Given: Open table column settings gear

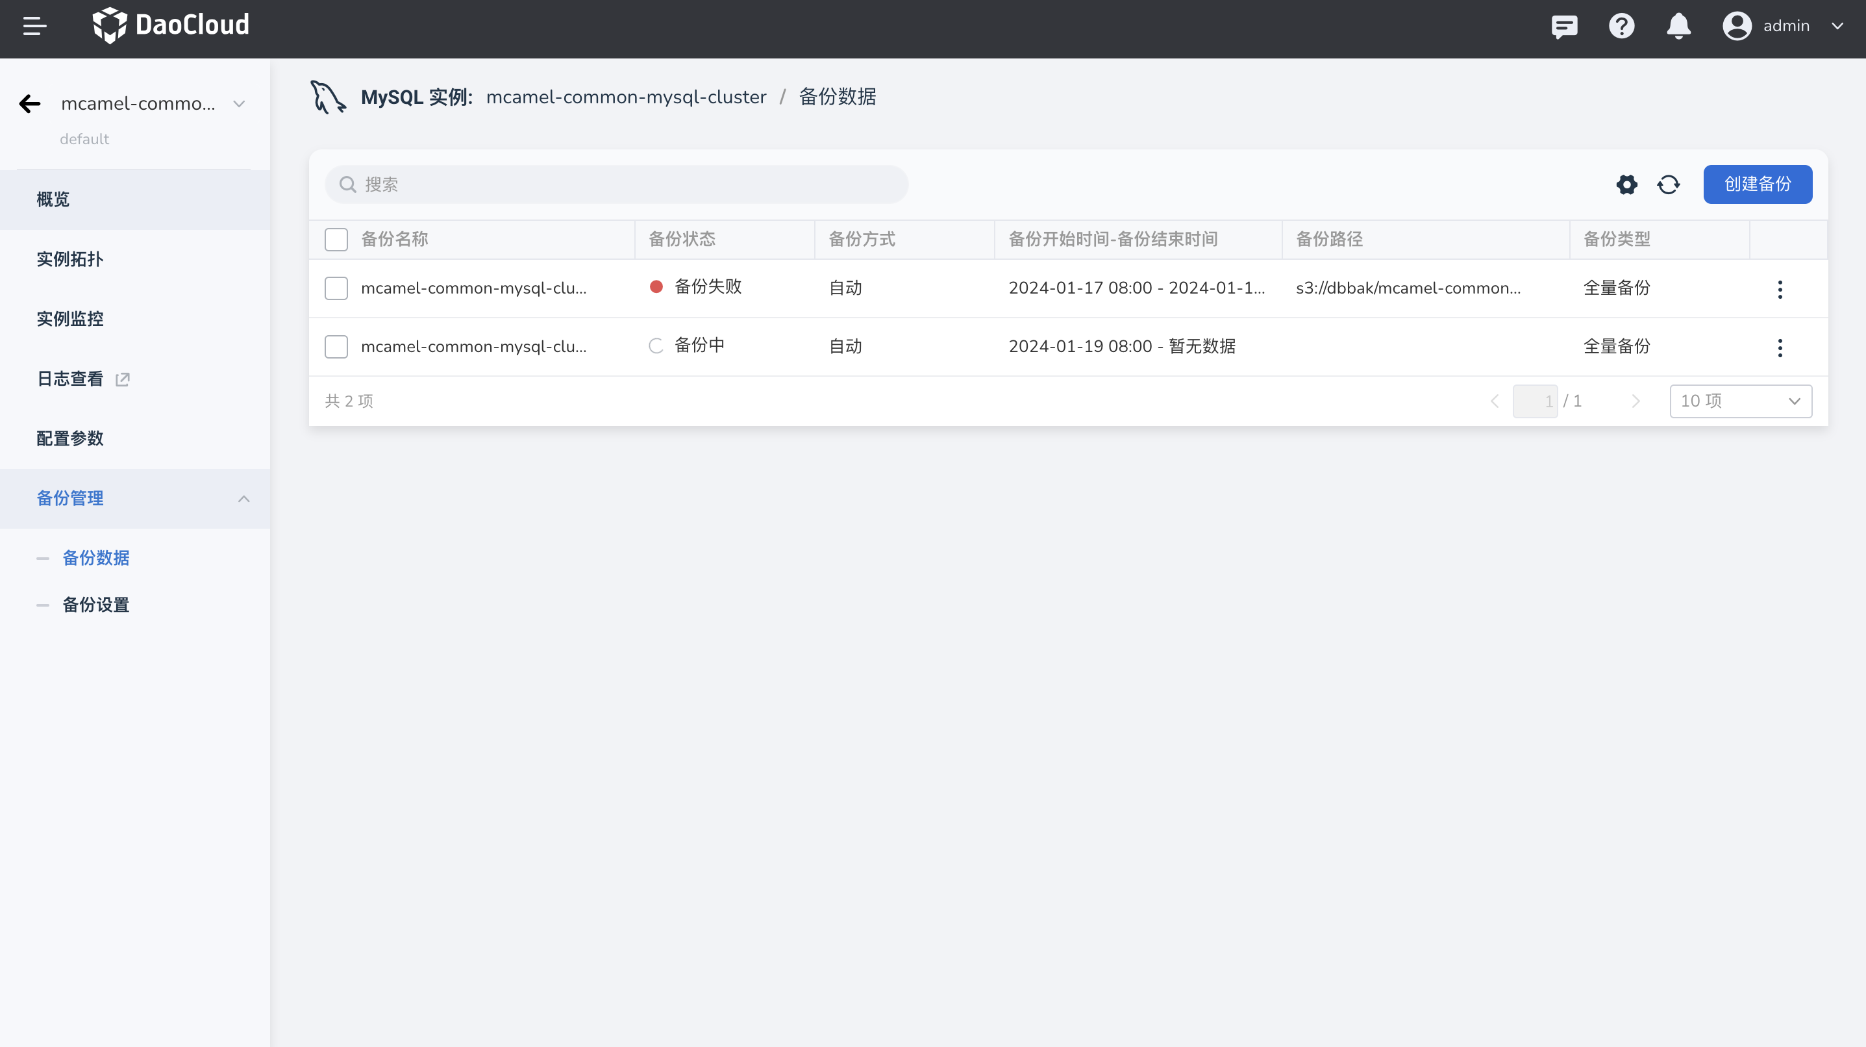Looking at the screenshot, I should pyautogui.click(x=1626, y=184).
